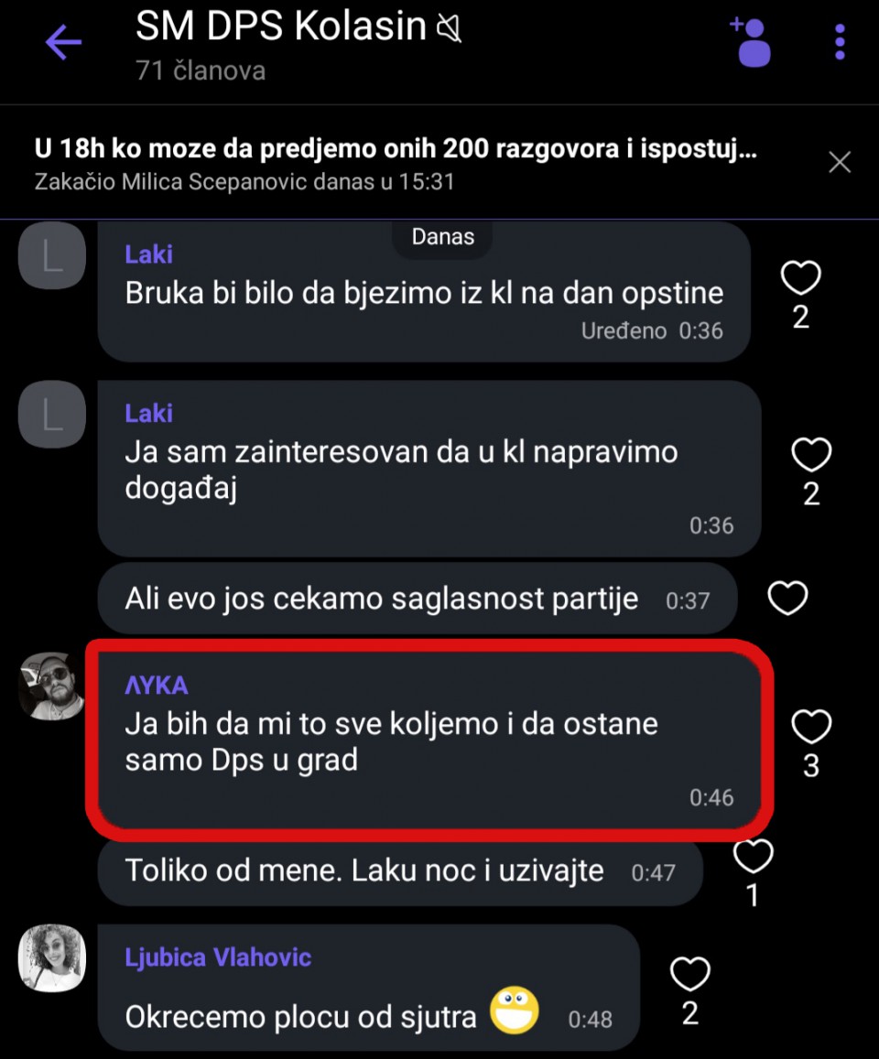
Task: Tap Laki's avatar on second message
Action: coord(51,415)
